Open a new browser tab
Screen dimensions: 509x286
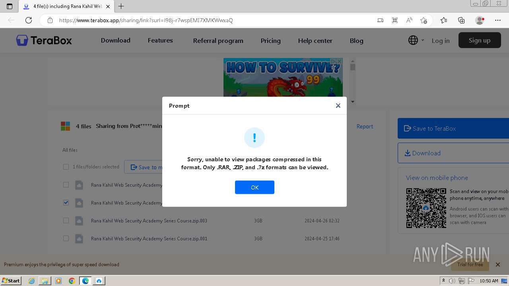click(x=121, y=6)
